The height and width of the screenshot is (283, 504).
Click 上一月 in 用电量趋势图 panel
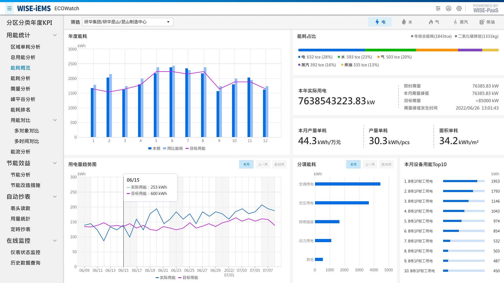(263, 164)
